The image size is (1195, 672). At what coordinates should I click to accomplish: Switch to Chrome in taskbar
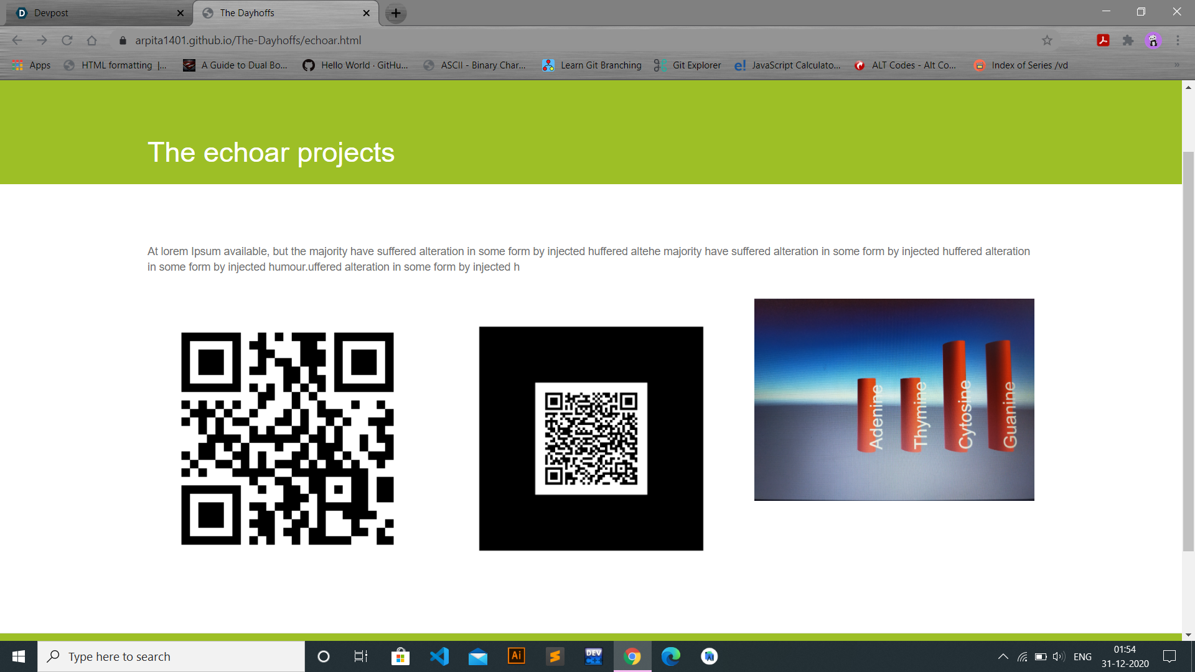(632, 656)
